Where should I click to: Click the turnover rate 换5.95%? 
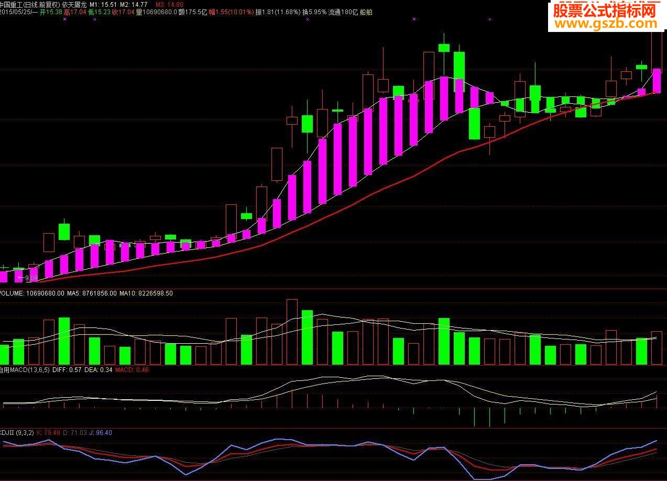(x=314, y=12)
